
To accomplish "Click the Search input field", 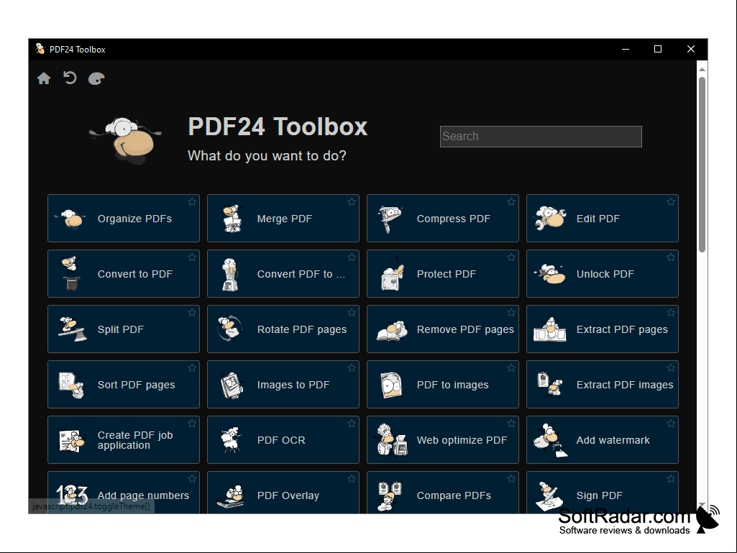I will coord(541,137).
